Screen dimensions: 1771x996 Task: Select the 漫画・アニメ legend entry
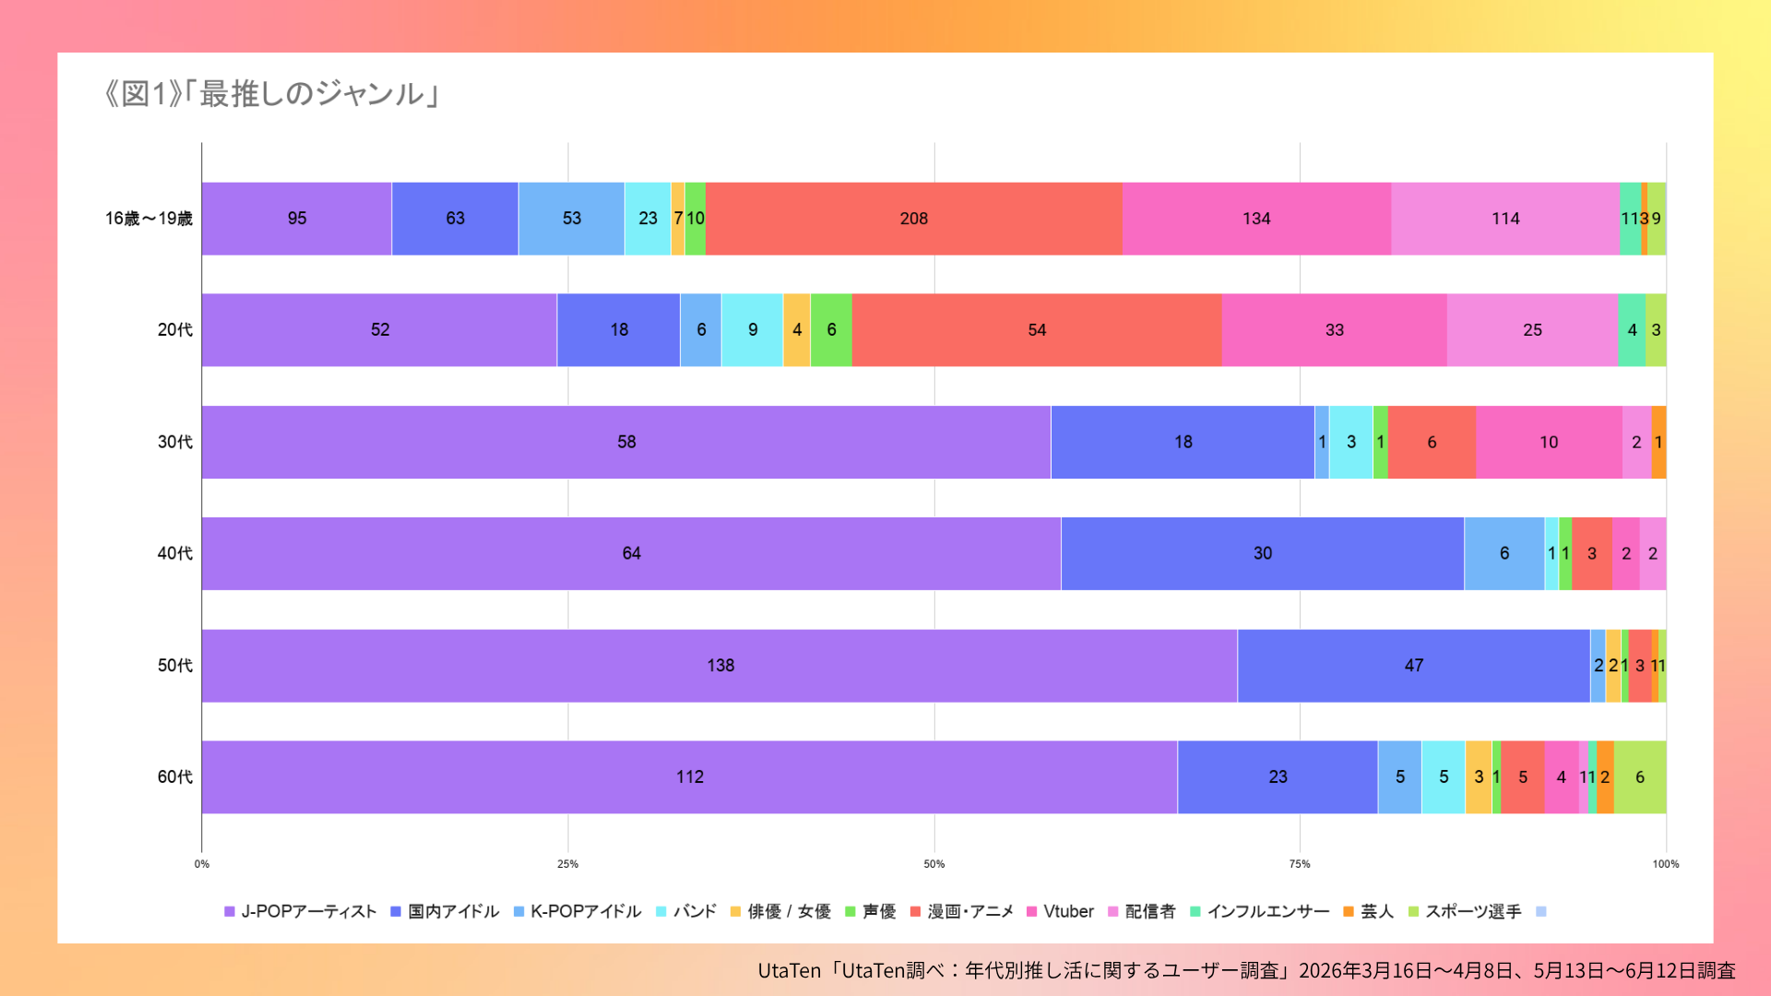click(x=961, y=911)
